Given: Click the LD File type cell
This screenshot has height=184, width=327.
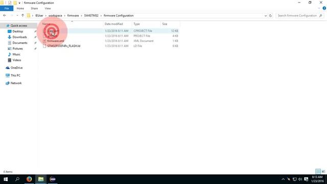Looking at the screenshot, I should pos(137,46).
